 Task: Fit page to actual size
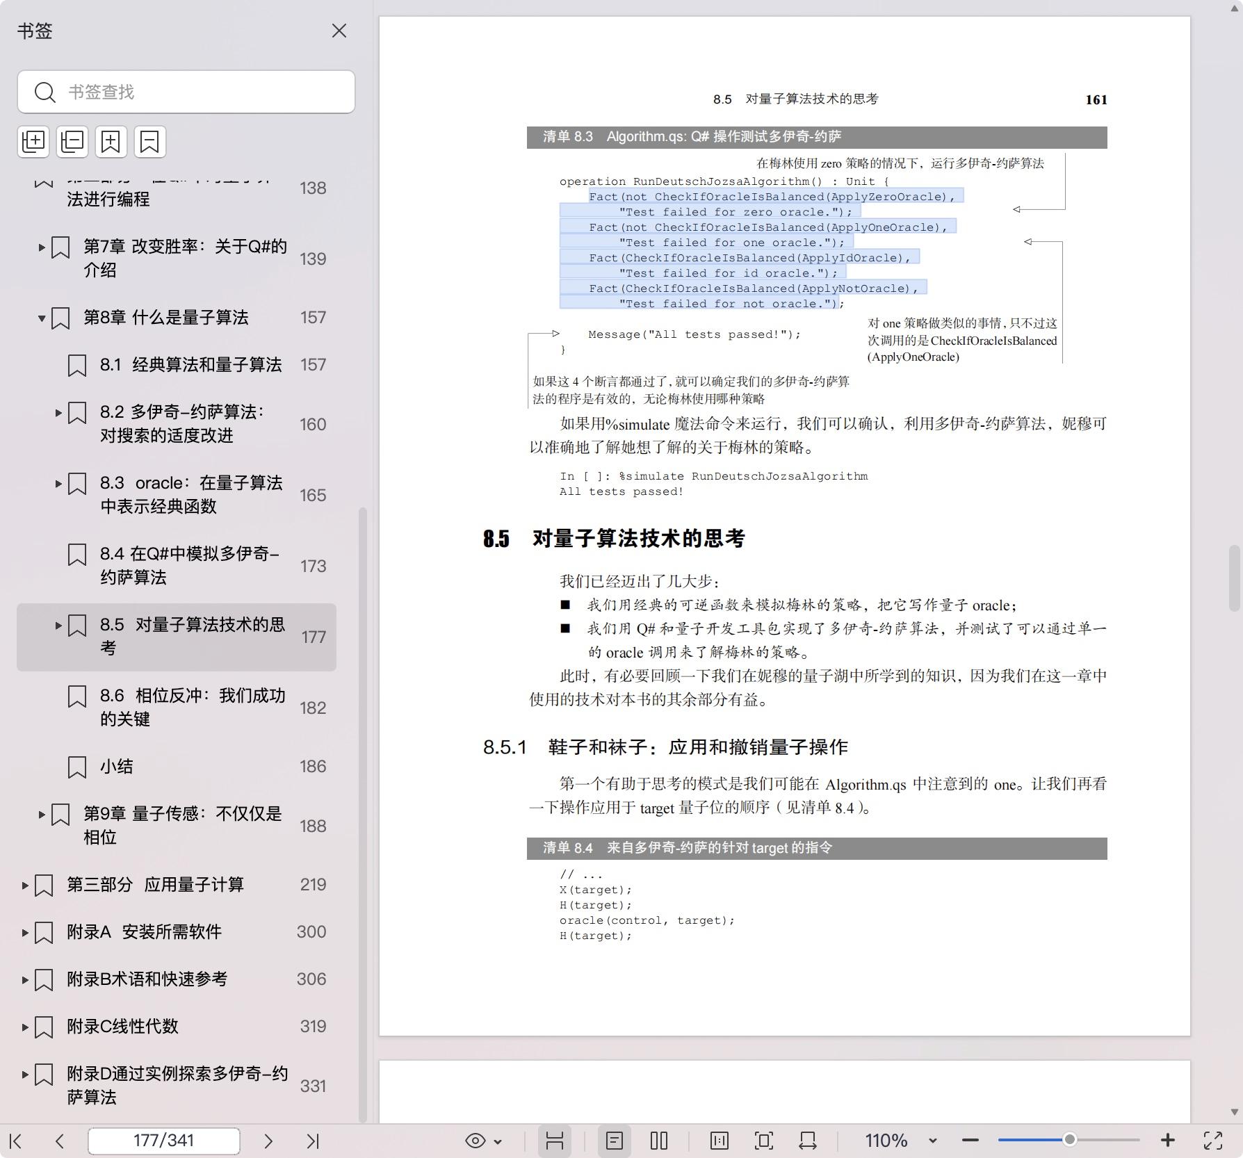[720, 1141]
